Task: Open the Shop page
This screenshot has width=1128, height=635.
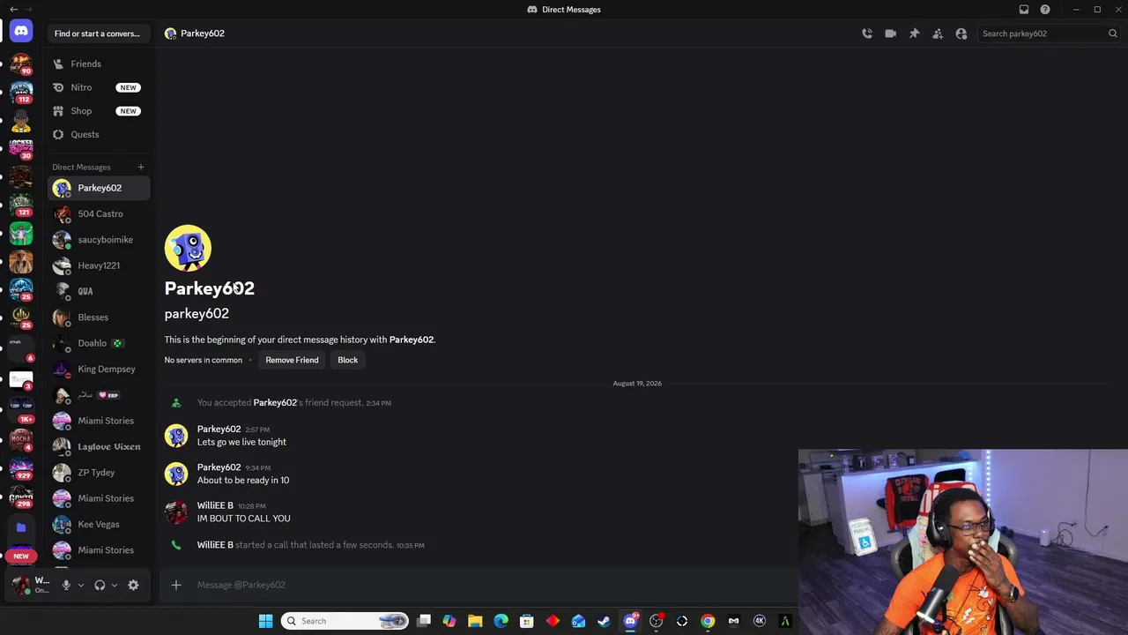Action: coord(99,111)
